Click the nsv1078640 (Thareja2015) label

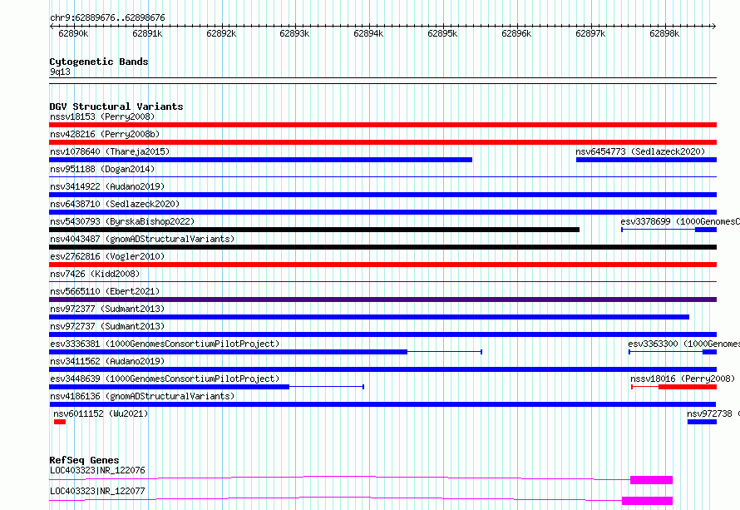click(x=110, y=151)
